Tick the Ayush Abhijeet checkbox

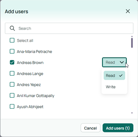click(x=12, y=107)
